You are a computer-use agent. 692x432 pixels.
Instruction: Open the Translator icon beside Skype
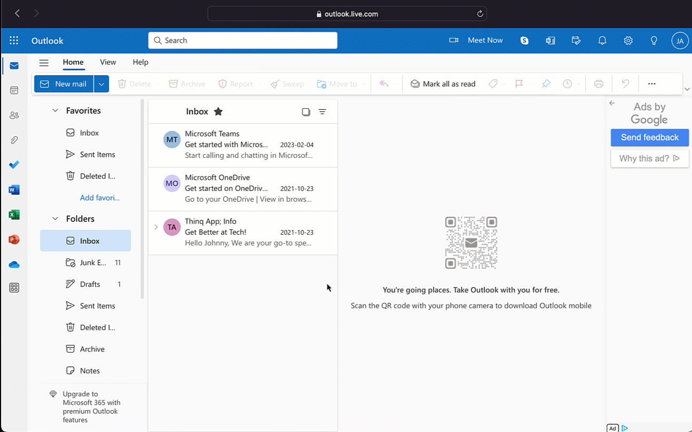(x=551, y=41)
